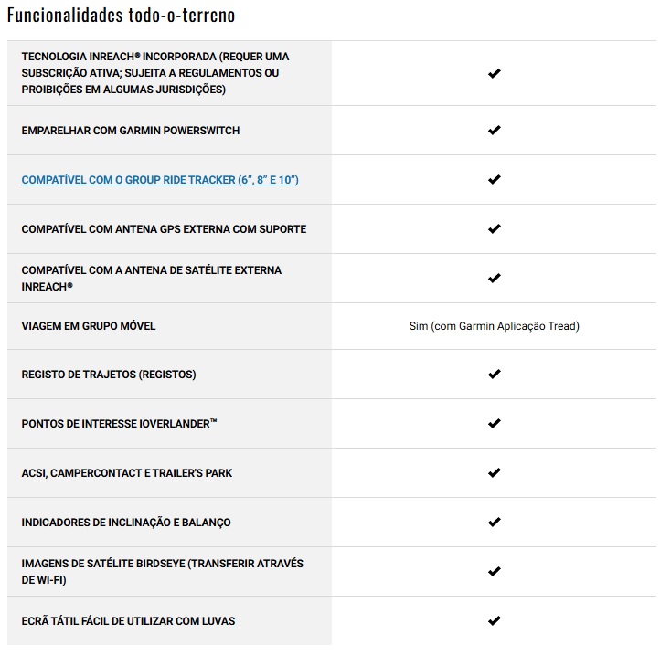Select the Emparelhar com Garmin PowerSwitch label
Screen dimensions: 671x655
[131, 131]
